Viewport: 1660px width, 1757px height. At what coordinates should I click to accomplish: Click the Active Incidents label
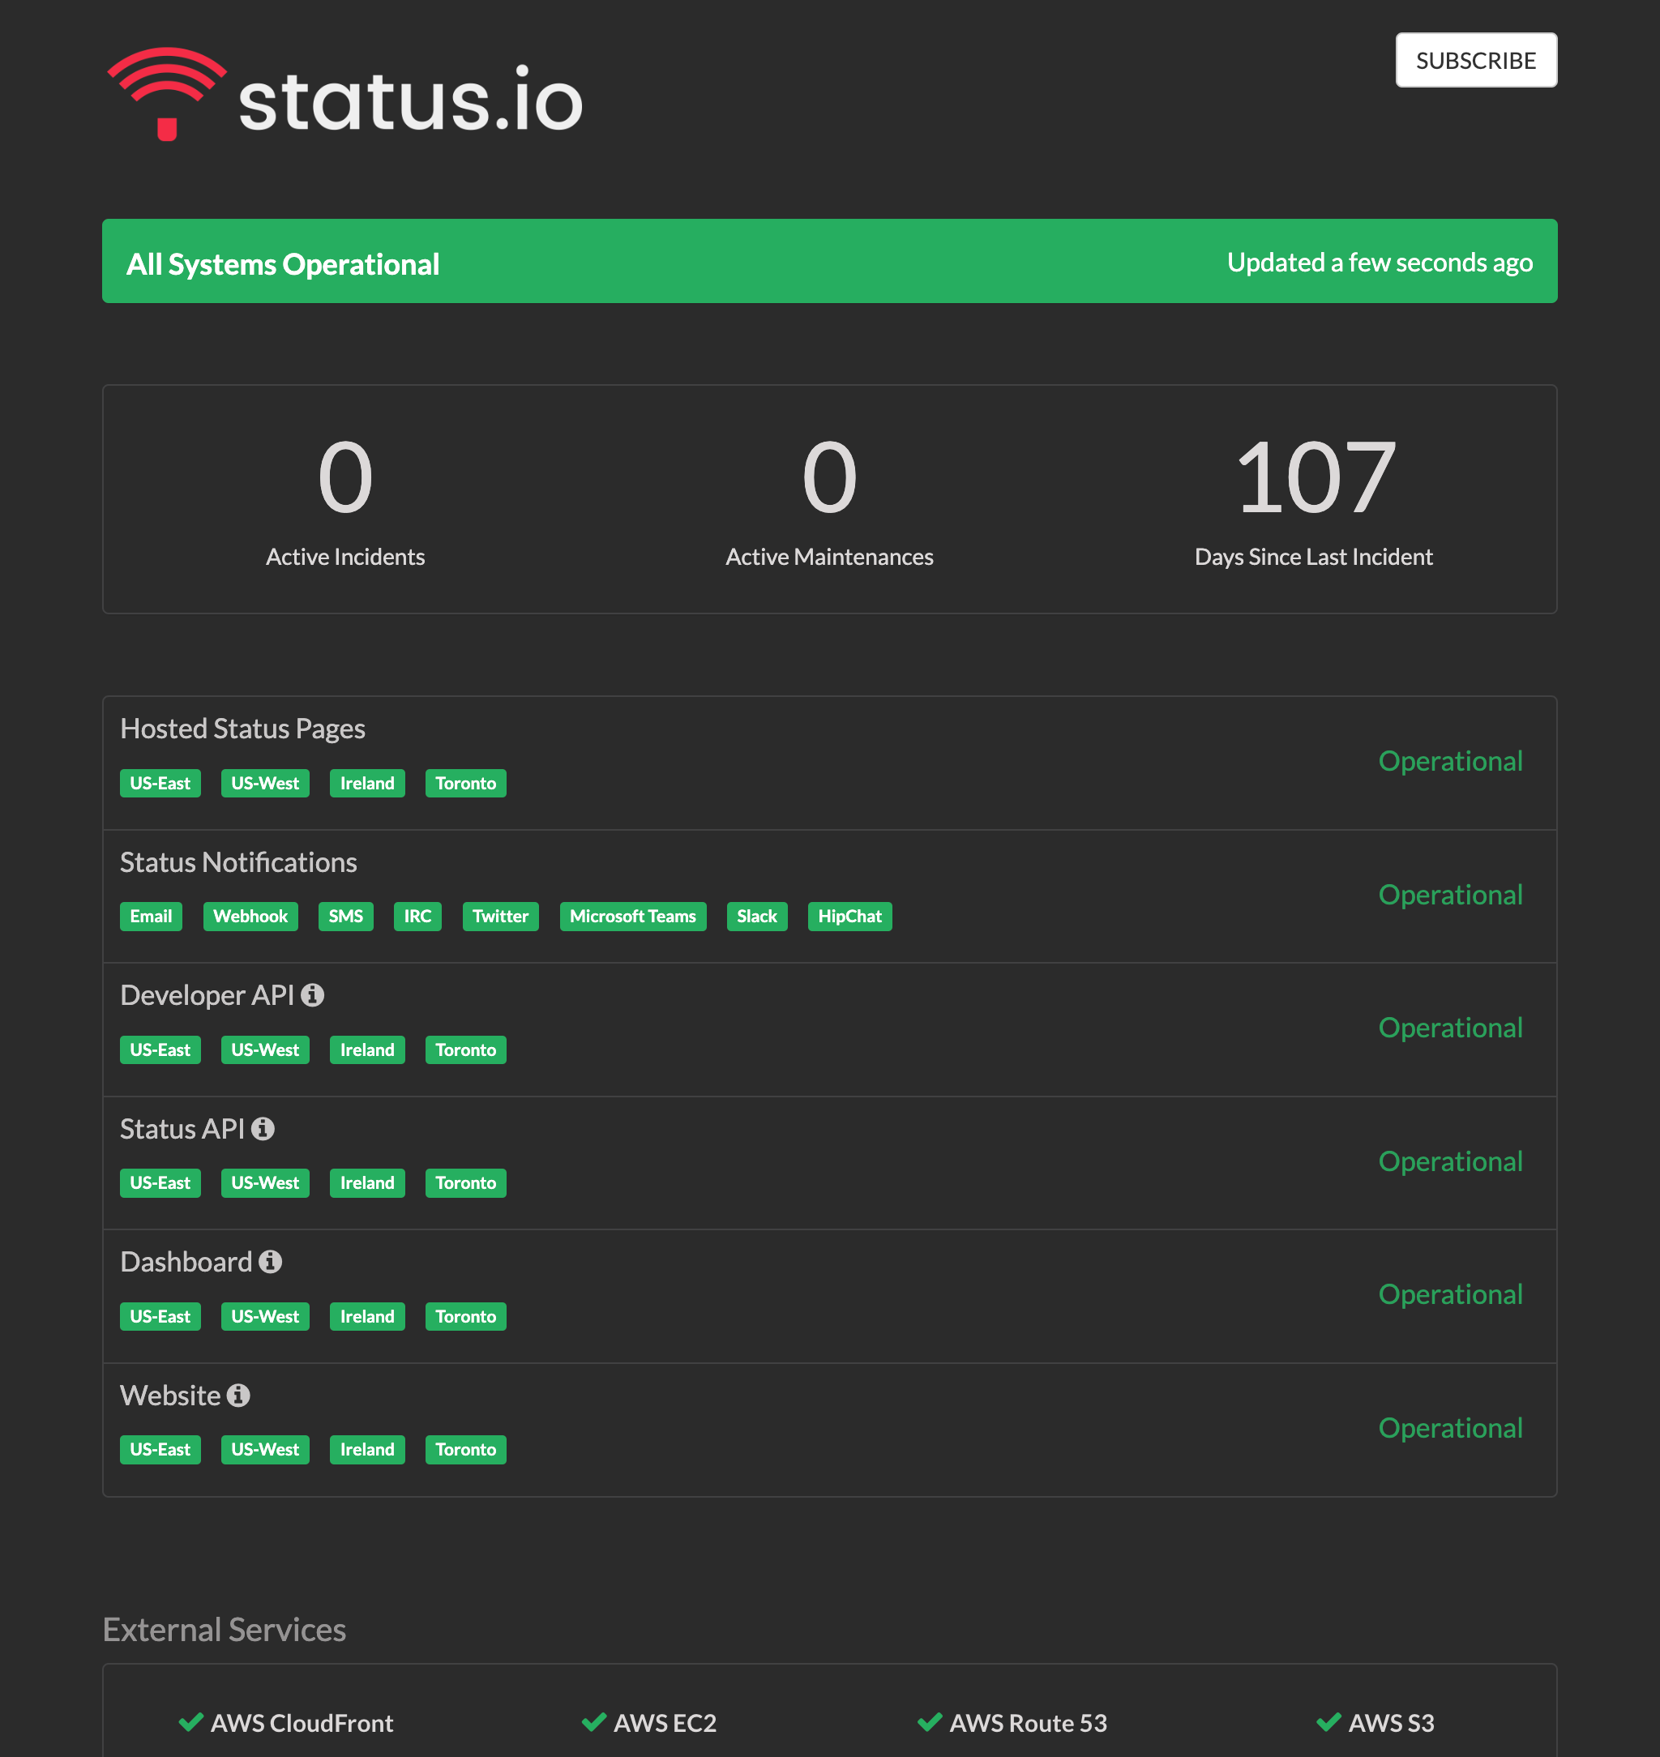pos(345,557)
